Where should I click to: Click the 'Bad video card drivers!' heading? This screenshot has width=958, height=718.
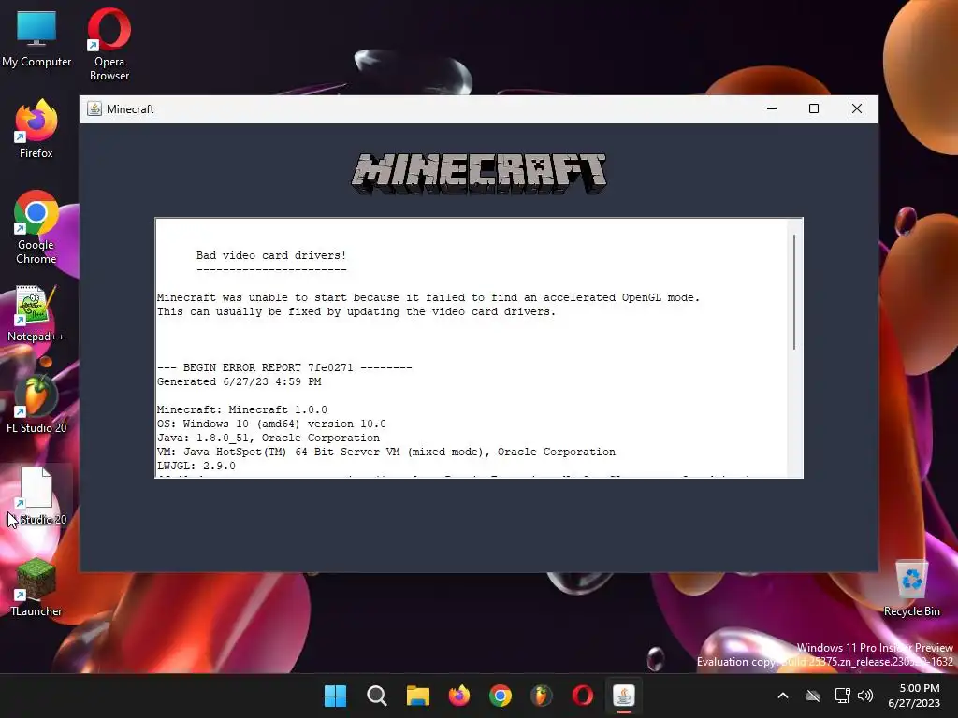(271, 255)
